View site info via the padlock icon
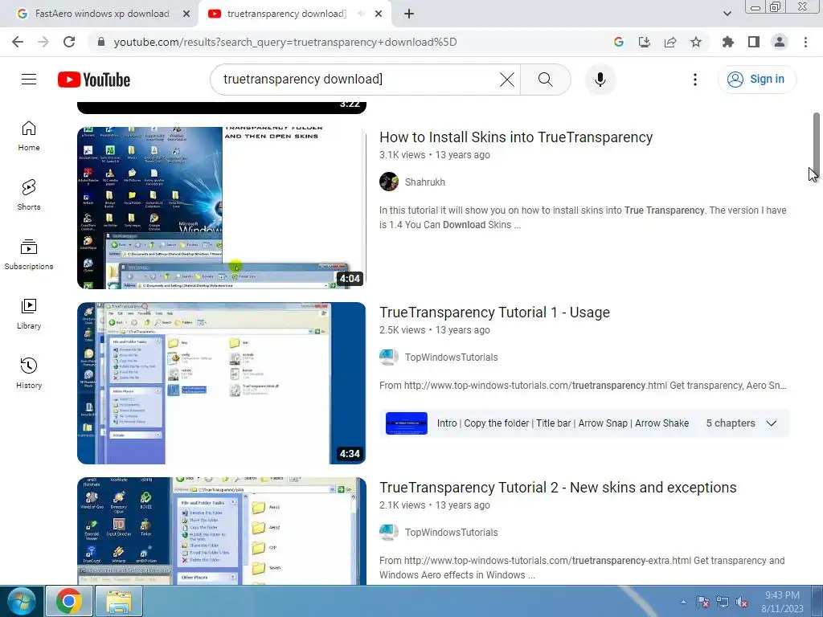The image size is (823, 617). [x=101, y=42]
